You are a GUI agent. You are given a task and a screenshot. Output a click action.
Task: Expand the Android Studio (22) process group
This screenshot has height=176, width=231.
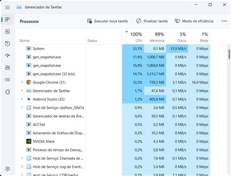pyautogui.click(x=22, y=99)
